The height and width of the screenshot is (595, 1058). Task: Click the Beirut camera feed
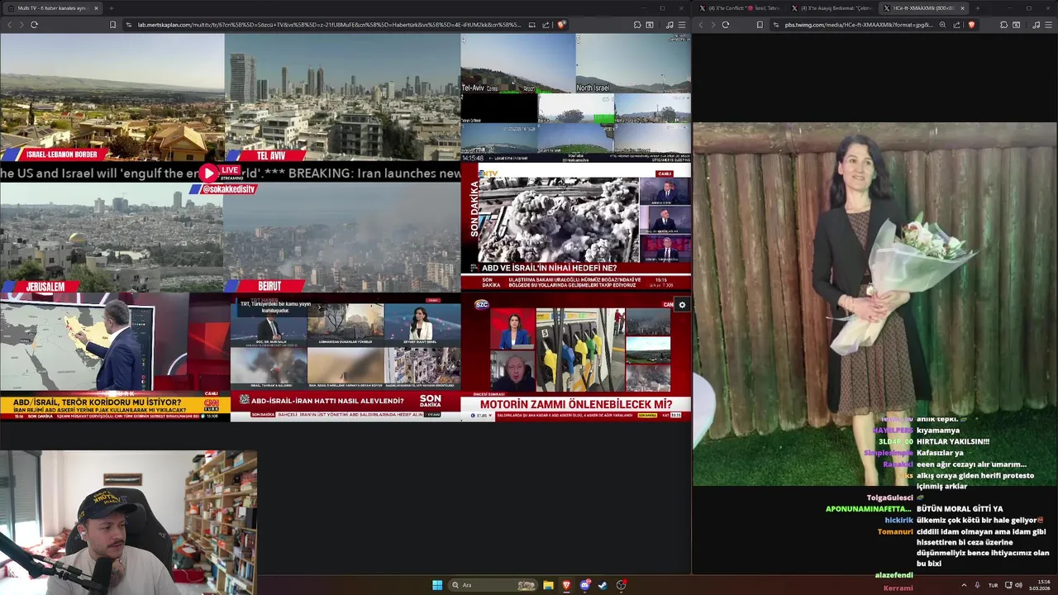coord(342,237)
